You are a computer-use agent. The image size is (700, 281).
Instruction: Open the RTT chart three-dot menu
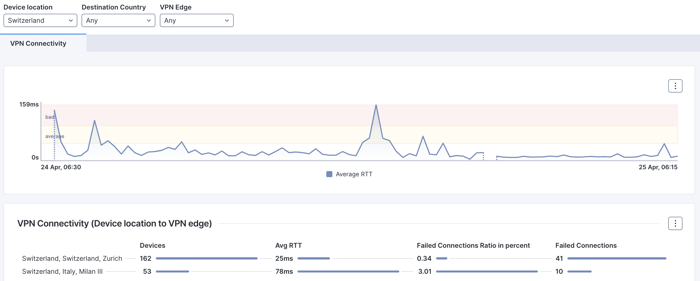[x=675, y=86]
